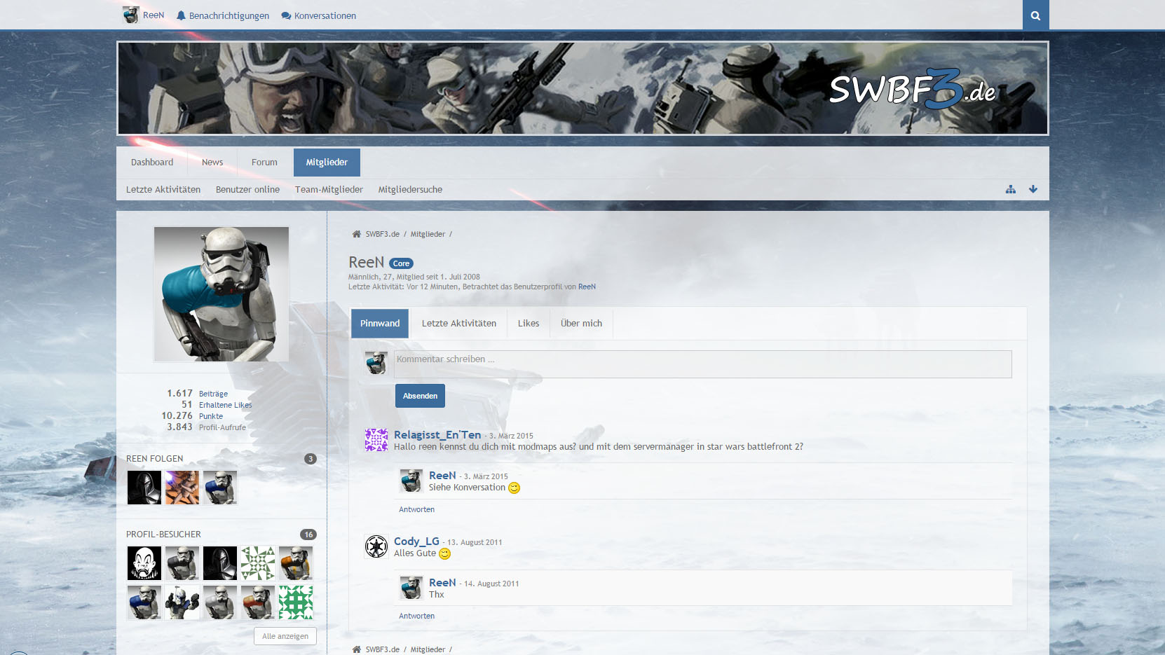Image resolution: width=1165 pixels, height=655 pixels.
Task: Click the 'Alle anzeigen' button
Action: click(x=285, y=636)
